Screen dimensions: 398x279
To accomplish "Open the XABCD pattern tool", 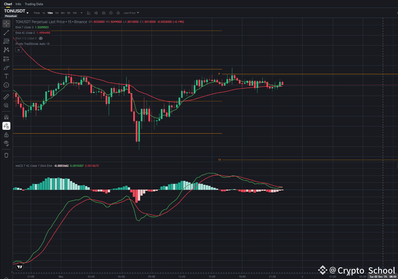I will click(6, 50).
